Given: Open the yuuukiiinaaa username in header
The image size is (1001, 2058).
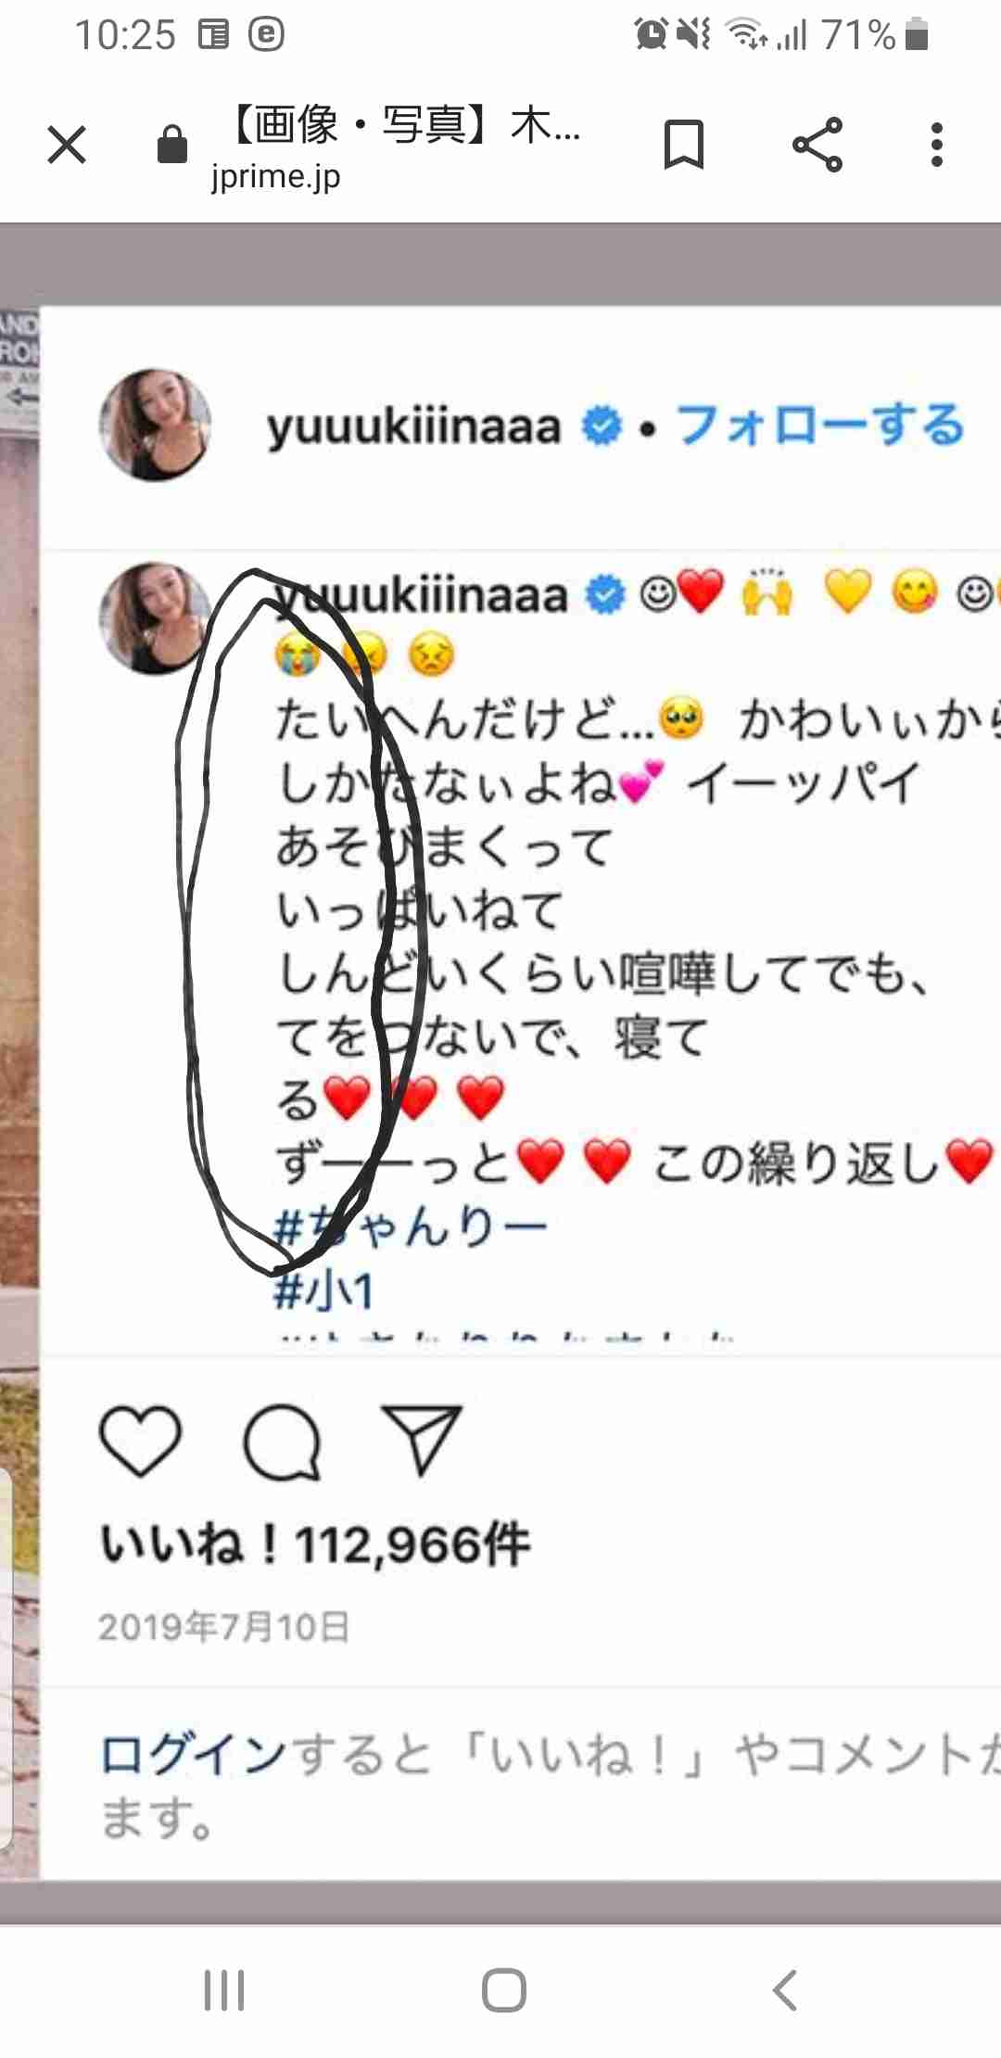Looking at the screenshot, I should coord(414,427).
